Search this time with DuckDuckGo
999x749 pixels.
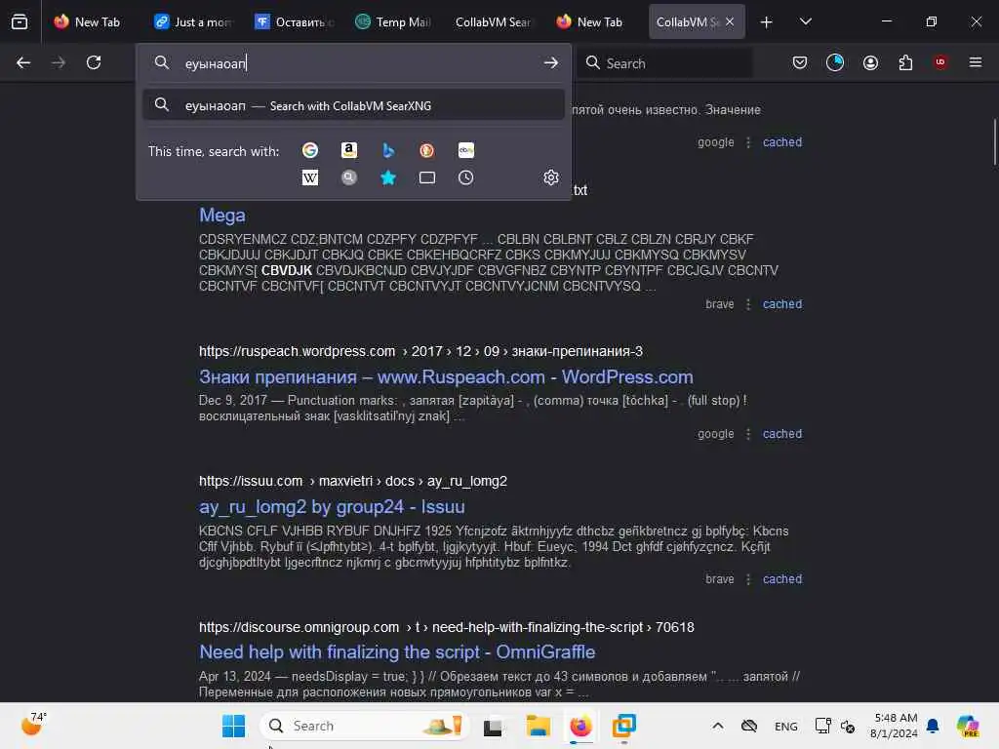coord(427,150)
